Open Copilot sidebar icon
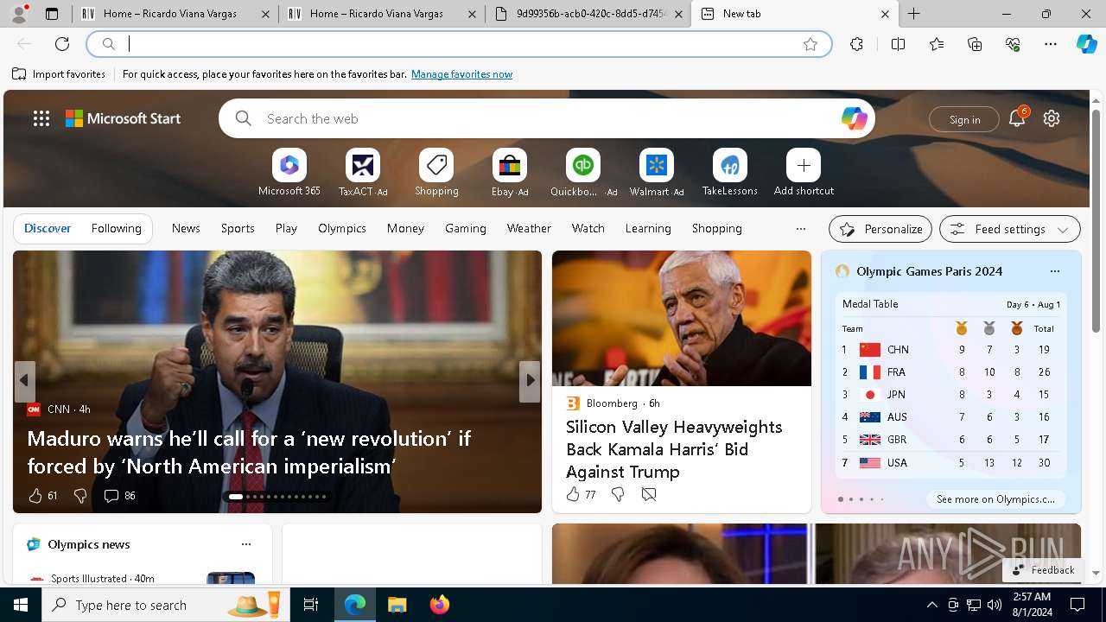This screenshot has width=1106, height=622. coord(1086,44)
